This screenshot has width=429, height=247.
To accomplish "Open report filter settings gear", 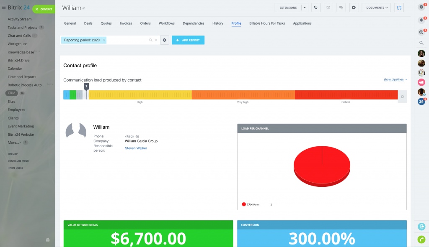I will click(165, 40).
